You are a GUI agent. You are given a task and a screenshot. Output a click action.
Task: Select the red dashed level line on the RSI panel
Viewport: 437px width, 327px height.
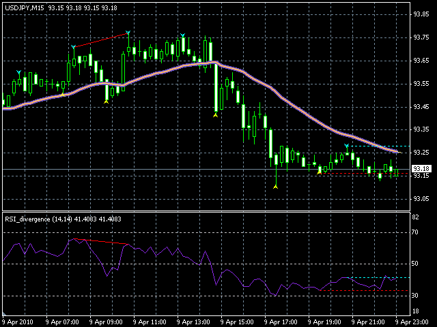pyautogui.click(x=365, y=291)
